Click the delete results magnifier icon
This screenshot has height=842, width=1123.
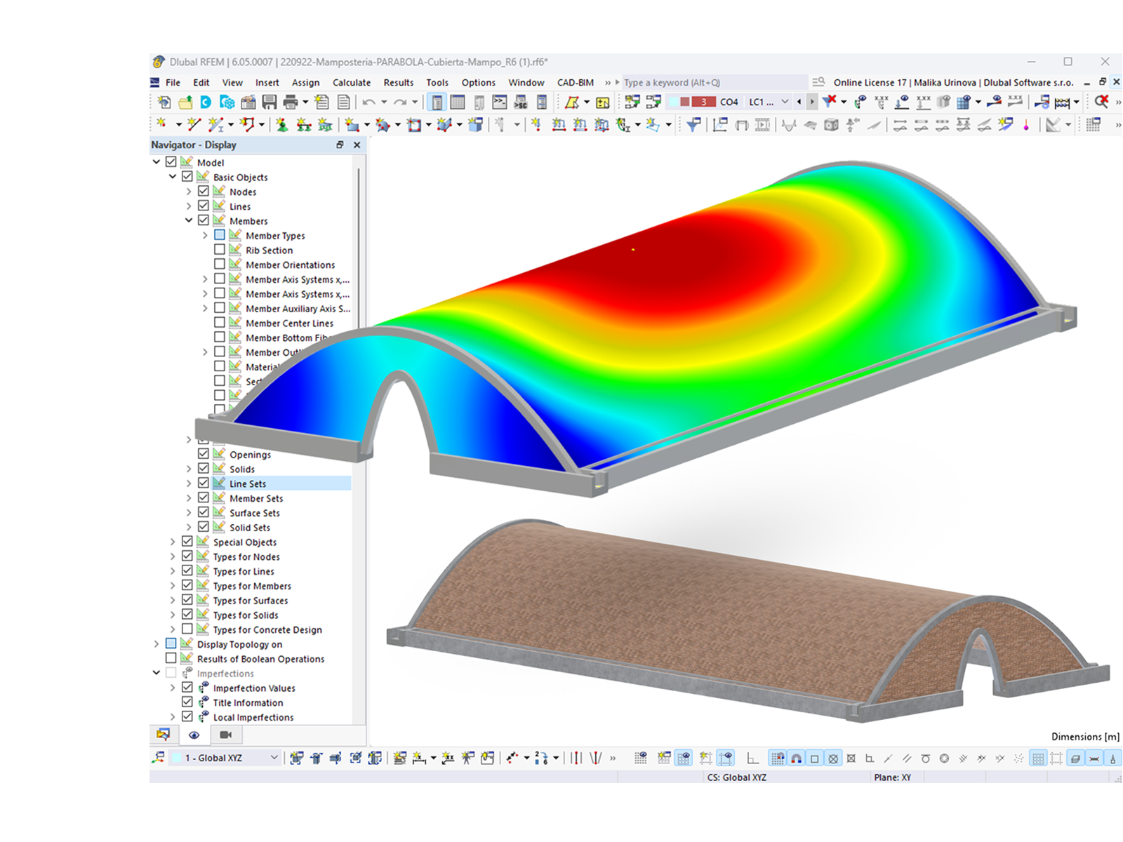1102,102
